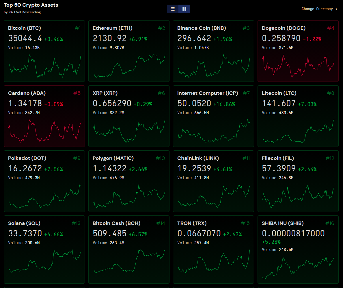
Task: Switch to list view icon
Action: 173,9
